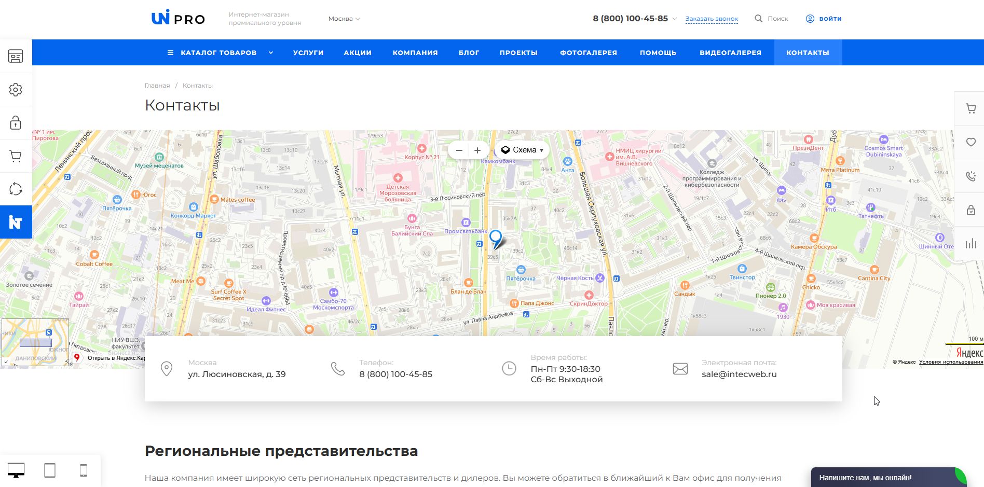Click the refresh arrows icon in left sidebar
984x487 pixels.
pyautogui.click(x=16, y=189)
